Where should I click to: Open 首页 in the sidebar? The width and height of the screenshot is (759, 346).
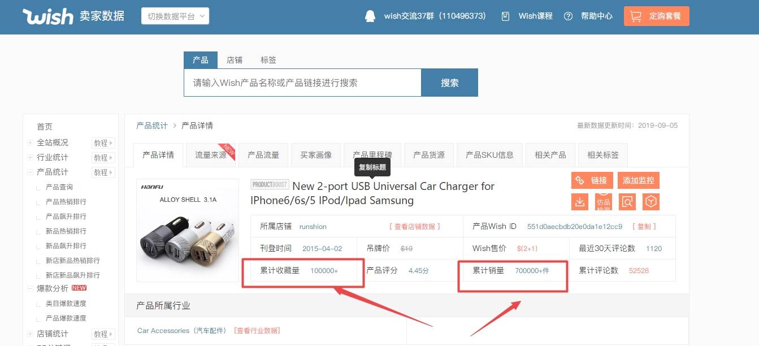coord(45,127)
